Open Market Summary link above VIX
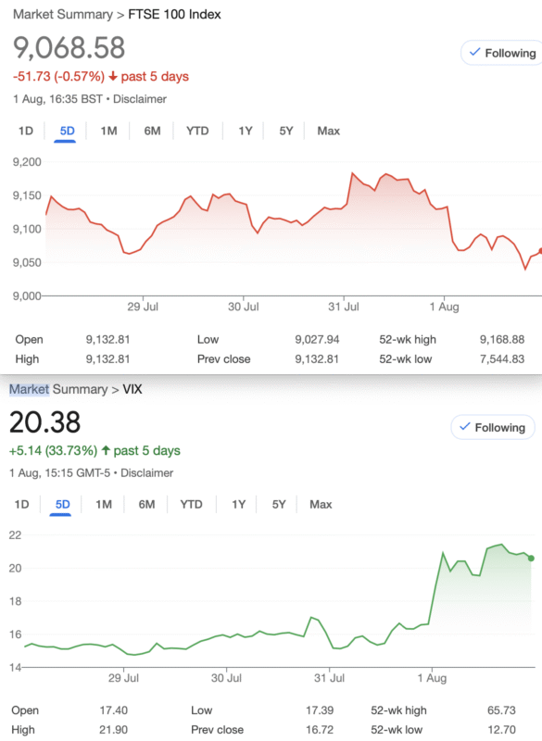Viewport: 542px width, 741px height. [58, 389]
